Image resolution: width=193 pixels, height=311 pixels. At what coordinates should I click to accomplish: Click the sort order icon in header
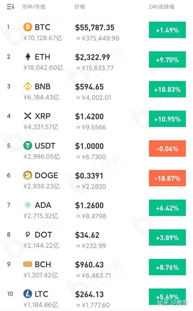10,7
